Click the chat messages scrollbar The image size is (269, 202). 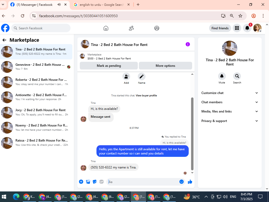(192, 134)
